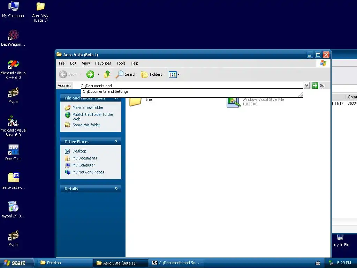Image resolution: width=357 pixels, height=268 pixels.
Task: Click the green Forward arrow button
Action: (x=90, y=74)
